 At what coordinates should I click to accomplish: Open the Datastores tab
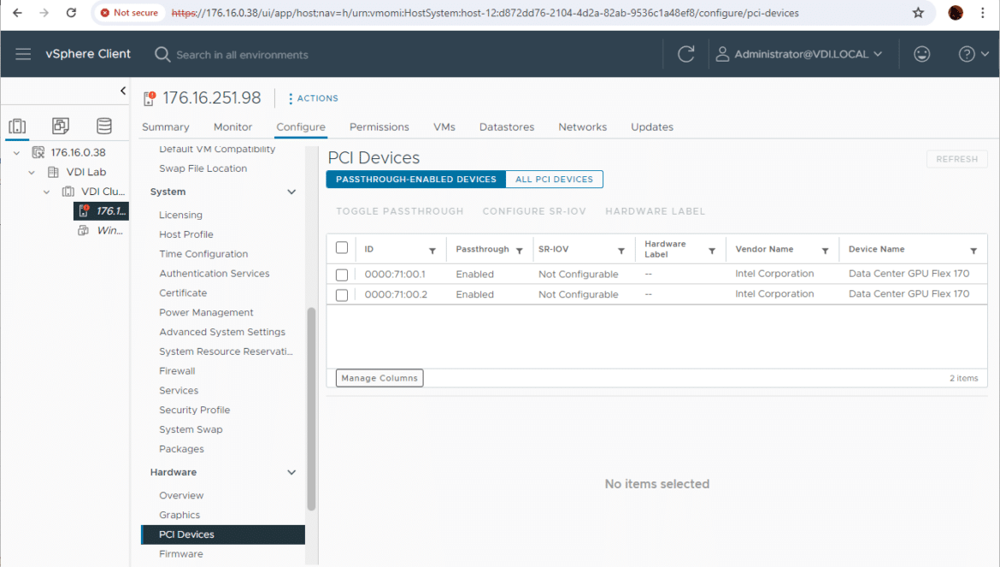507,127
